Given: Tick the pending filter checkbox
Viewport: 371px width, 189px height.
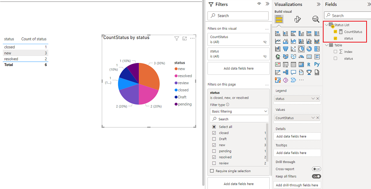Looking at the screenshot, I should click(214, 151).
